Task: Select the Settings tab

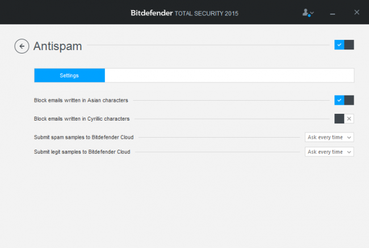Action: click(x=69, y=75)
